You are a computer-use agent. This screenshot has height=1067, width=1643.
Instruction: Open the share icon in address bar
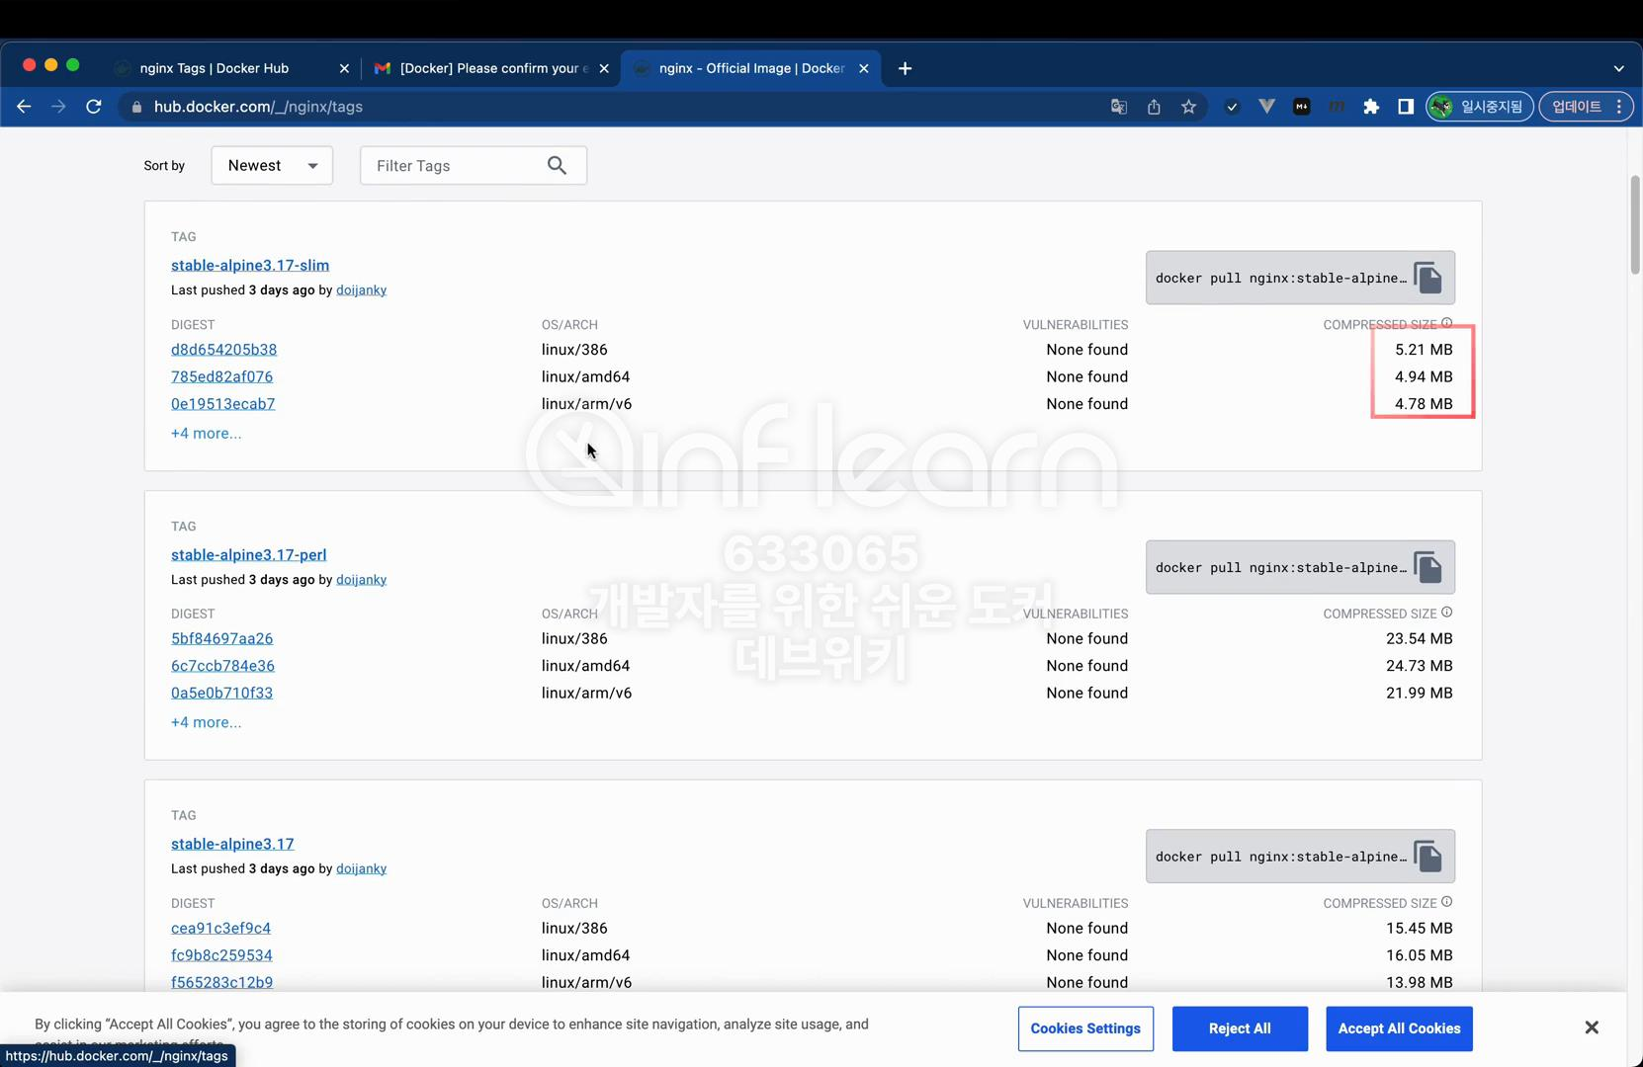(x=1154, y=107)
